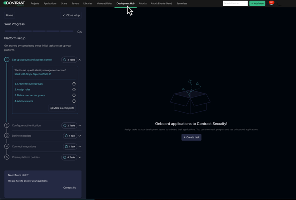Image resolution: width=296 pixels, height=200 pixels.
Task: Click help icon next to Assign roles
Action: pyautogui.click(x=74, y=90)
